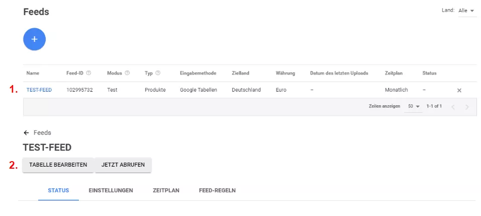The image size is (481, 216).
Task: Click the Produkte type cell
Action: 155,90
